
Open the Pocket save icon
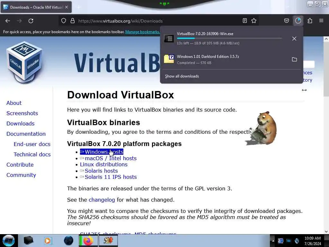coord(286,21)
